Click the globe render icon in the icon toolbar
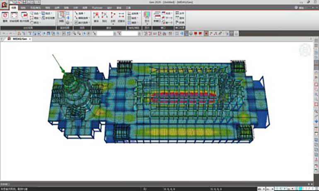 (x=191, y=34)
